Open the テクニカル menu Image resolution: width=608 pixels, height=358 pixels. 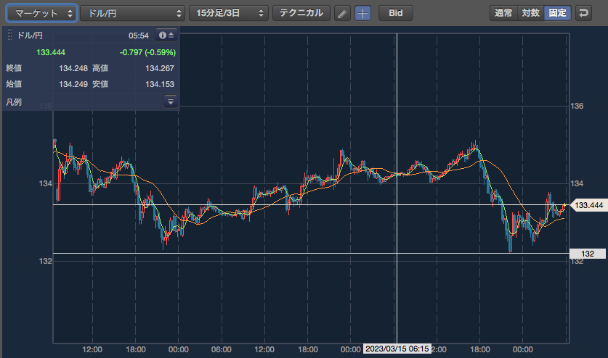tap(301, 13)
